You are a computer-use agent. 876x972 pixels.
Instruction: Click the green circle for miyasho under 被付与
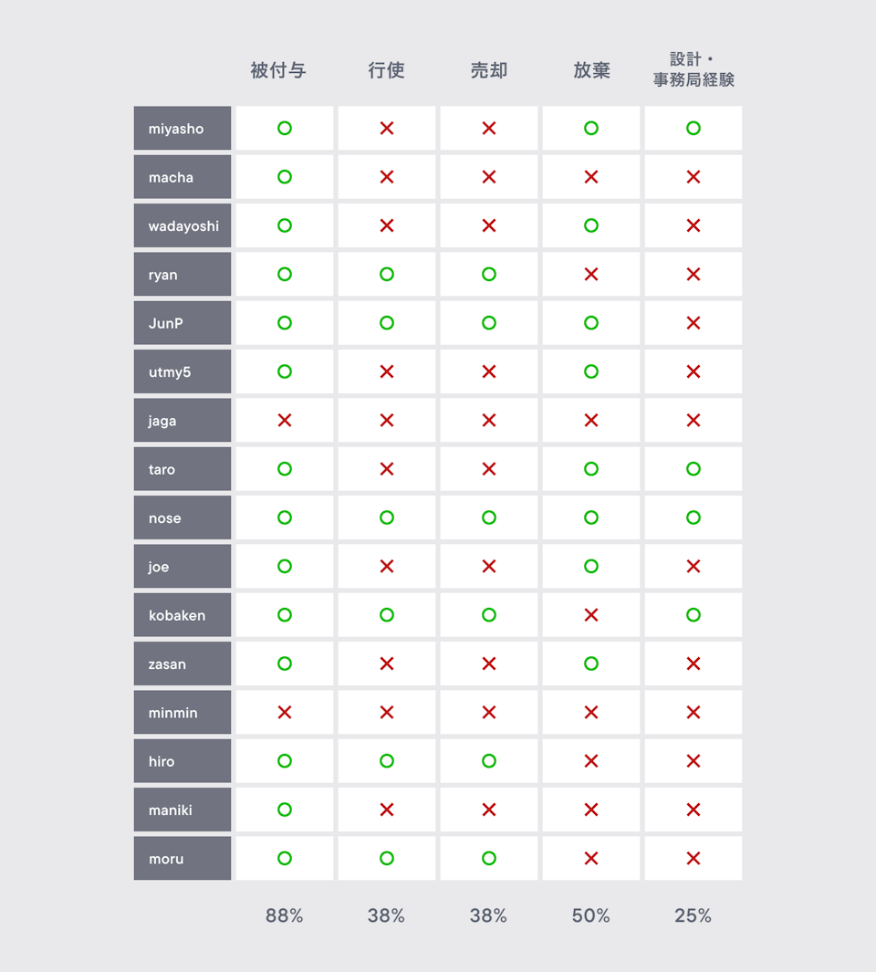click(x=285, y=129)
